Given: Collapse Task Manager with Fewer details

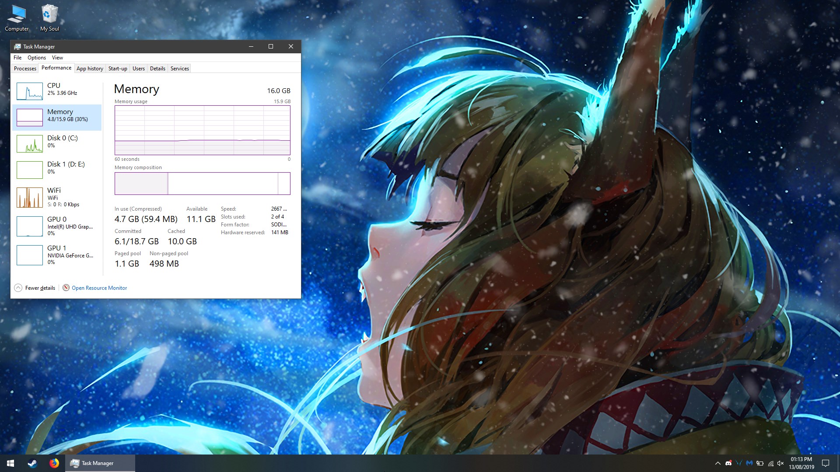Looking at the screenshot, I should coord(35,288).
